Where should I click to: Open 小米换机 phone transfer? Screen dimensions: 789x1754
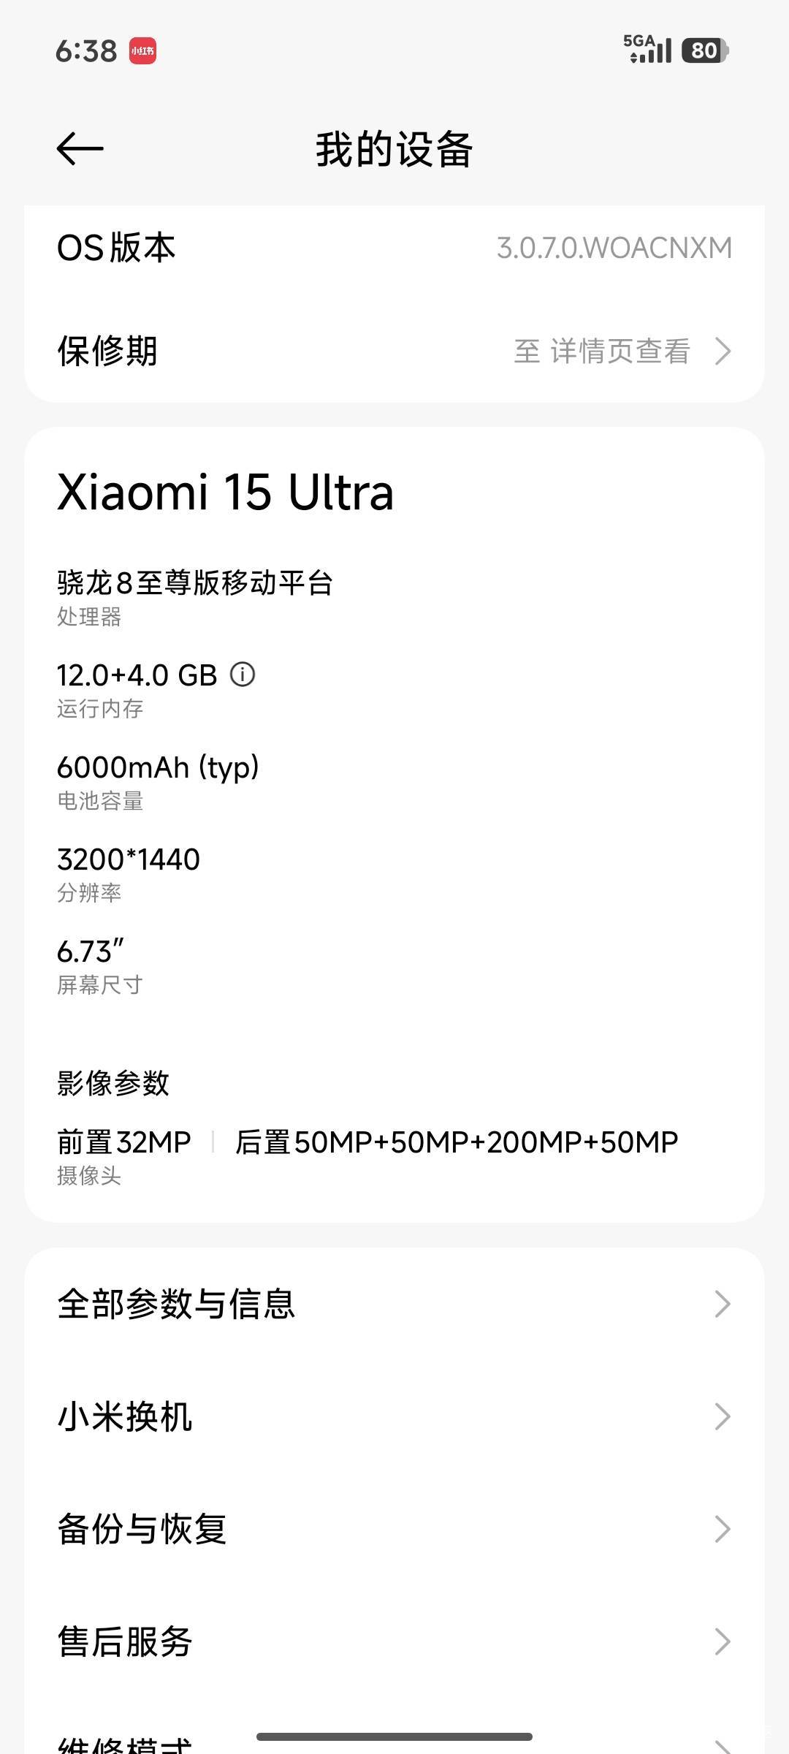pos(125,1416)
